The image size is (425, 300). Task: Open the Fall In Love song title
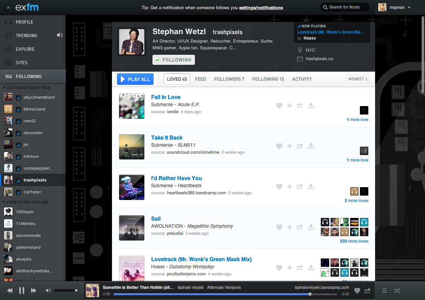tap(166, 97)
